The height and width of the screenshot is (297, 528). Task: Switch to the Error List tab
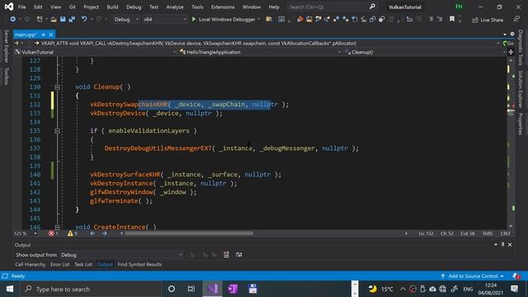pos(60,265)
